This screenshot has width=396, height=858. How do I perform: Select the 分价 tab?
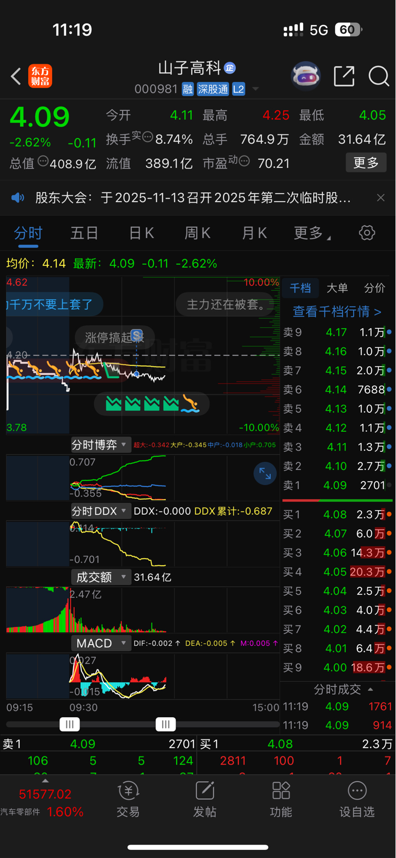[x=374, y=288]
